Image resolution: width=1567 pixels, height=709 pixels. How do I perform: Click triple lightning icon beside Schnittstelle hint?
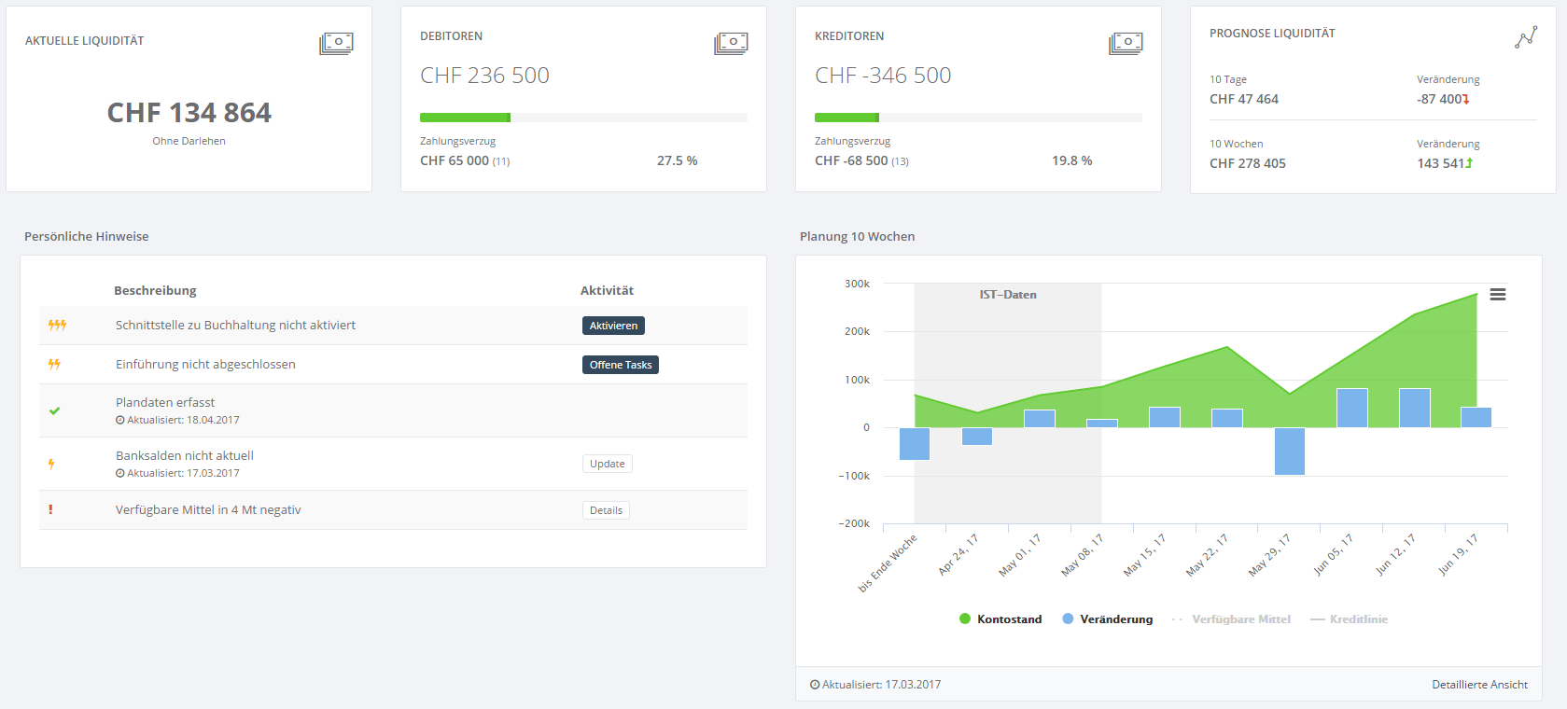point(57,326)
